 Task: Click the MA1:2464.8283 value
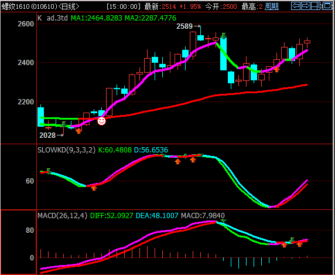point(97,18)
